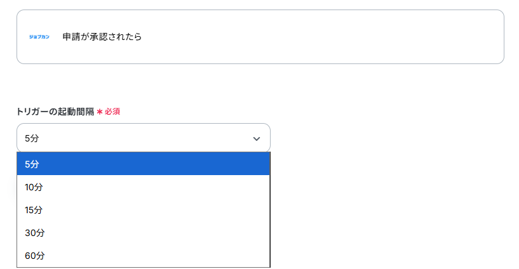Collapse the list with the chevron arrow
Image resolution: width=519 pixels, height=269 pixels.
(x=257, y=138)
